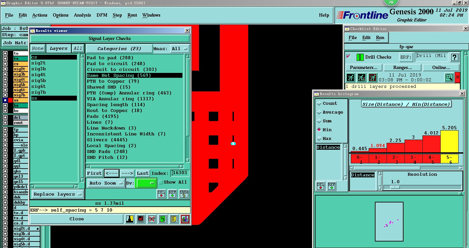
Task: Click the Parameters... button
Action: point(364,68)
